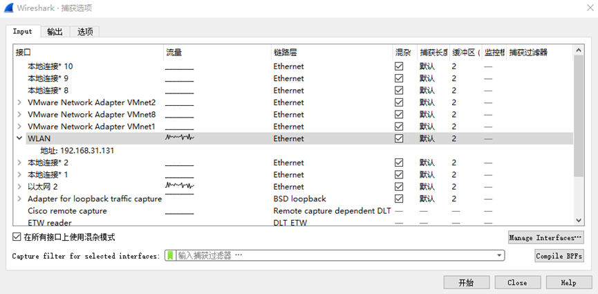Image resolution: width=598 pixels, height=294 pixels.
Task: Toggle promiscuous checkbox for 本地连接* 2
Action: [x=399, y=163]
